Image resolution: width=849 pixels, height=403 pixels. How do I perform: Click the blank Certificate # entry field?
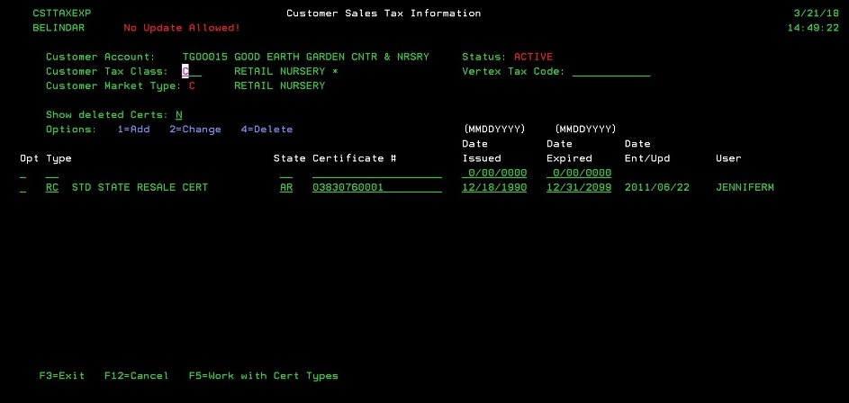tap(376, 173)
